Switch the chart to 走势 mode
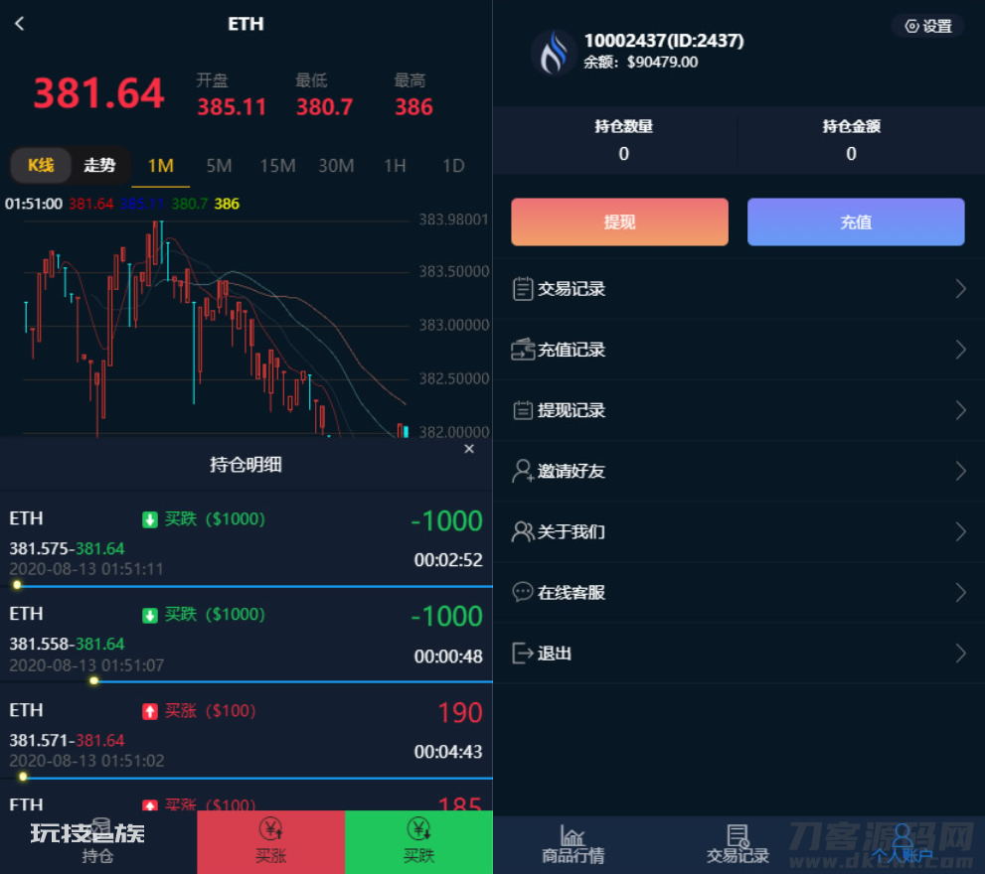985x874 pixels. tap(99, 165)
